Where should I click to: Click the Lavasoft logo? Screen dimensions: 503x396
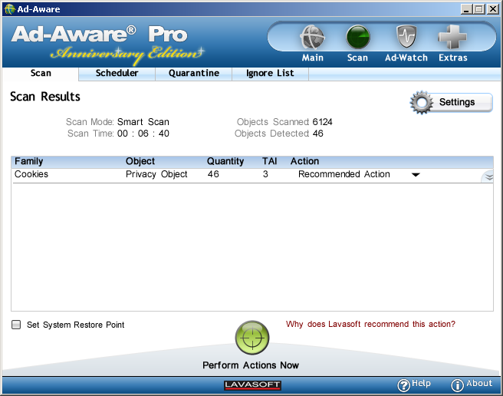coord(252,384)
